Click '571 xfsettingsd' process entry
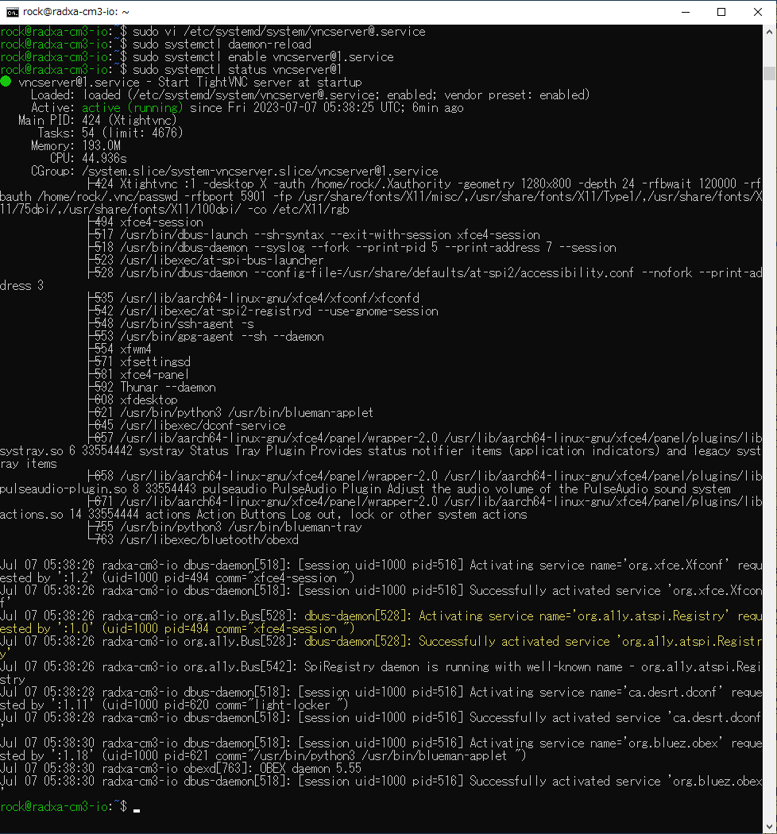The width and height of the screenshot is (777, 834). 139,362
